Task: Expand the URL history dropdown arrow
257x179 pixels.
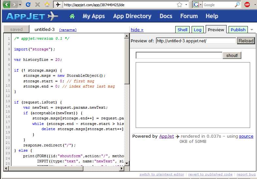Action: tap(186, 5)
